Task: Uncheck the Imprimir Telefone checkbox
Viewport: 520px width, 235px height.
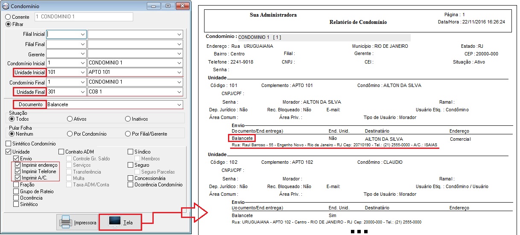Action: pyautogui.click(x=18, y=171)
